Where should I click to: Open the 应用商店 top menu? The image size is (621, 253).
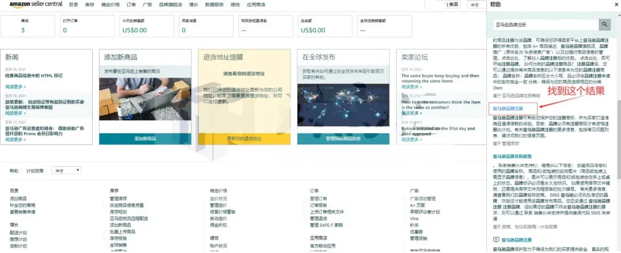click(256, 5)
